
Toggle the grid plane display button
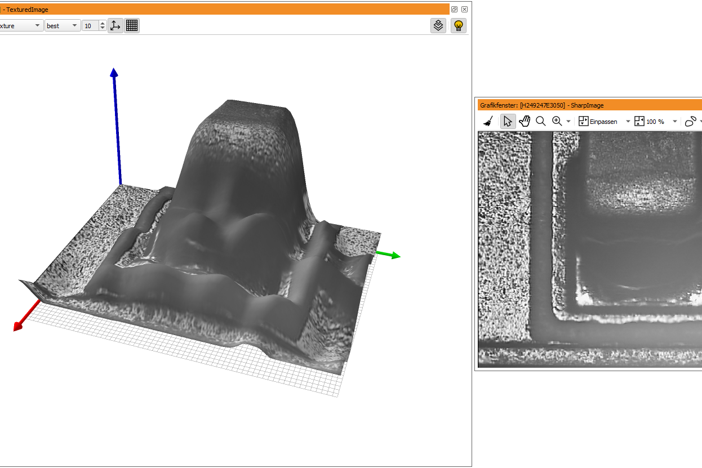(132, 25)
